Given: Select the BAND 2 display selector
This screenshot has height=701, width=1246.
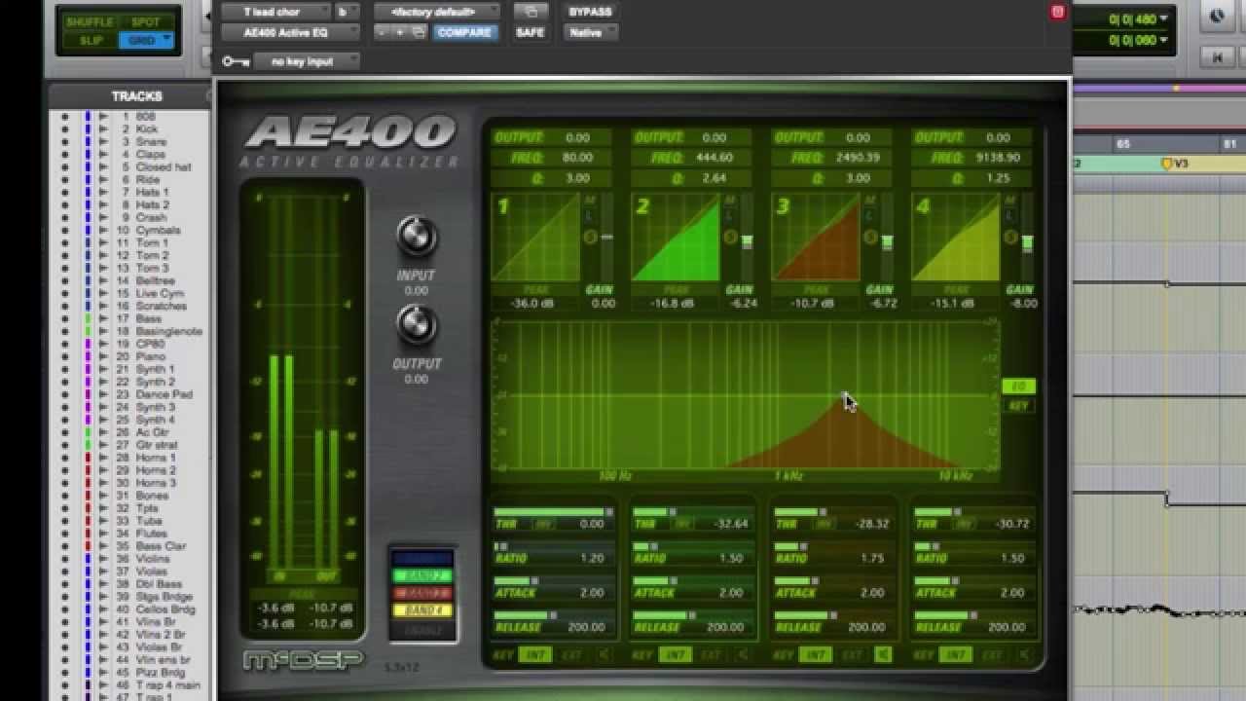Looking at the screenshot, I should 422,576.
